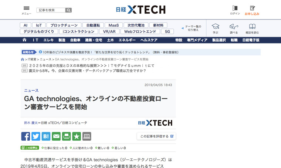Share article on Facebook
The height and width of the screenshot is (168, 281).
[x=26, y=136]
